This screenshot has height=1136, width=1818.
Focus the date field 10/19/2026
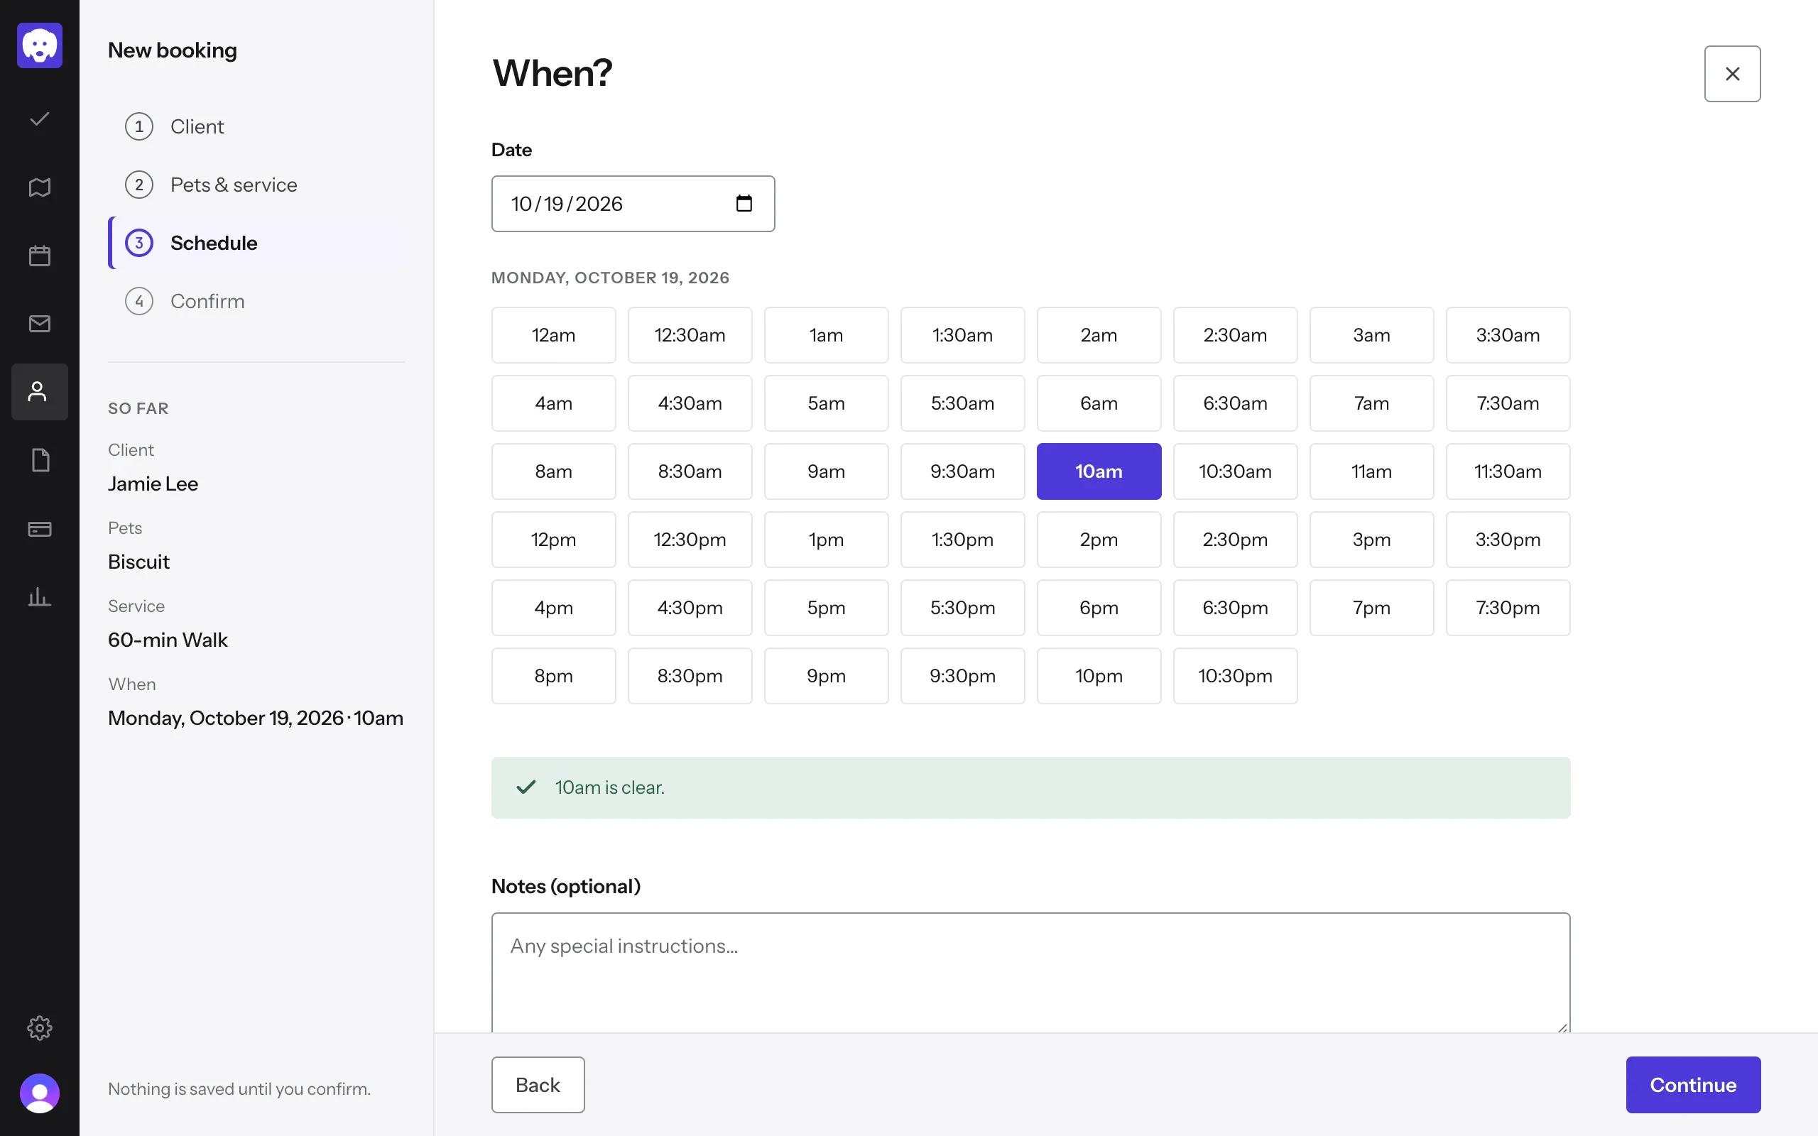tap(633, 204)
